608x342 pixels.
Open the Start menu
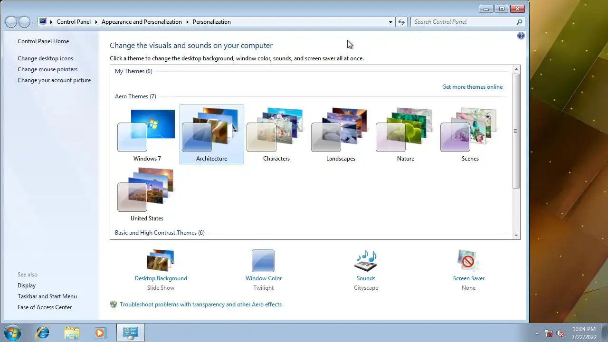[x=13, y=332]
